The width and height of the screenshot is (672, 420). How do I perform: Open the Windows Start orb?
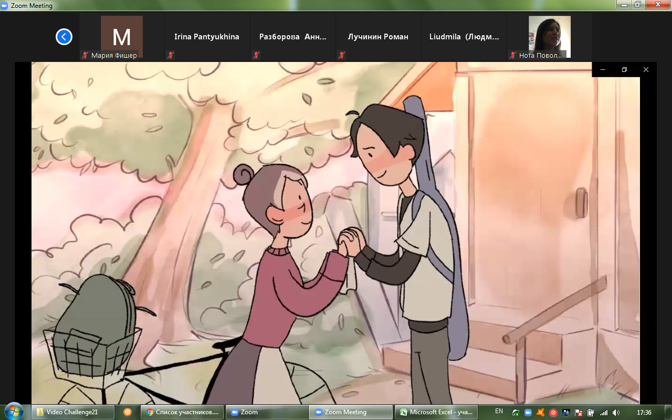pos(14,411)
